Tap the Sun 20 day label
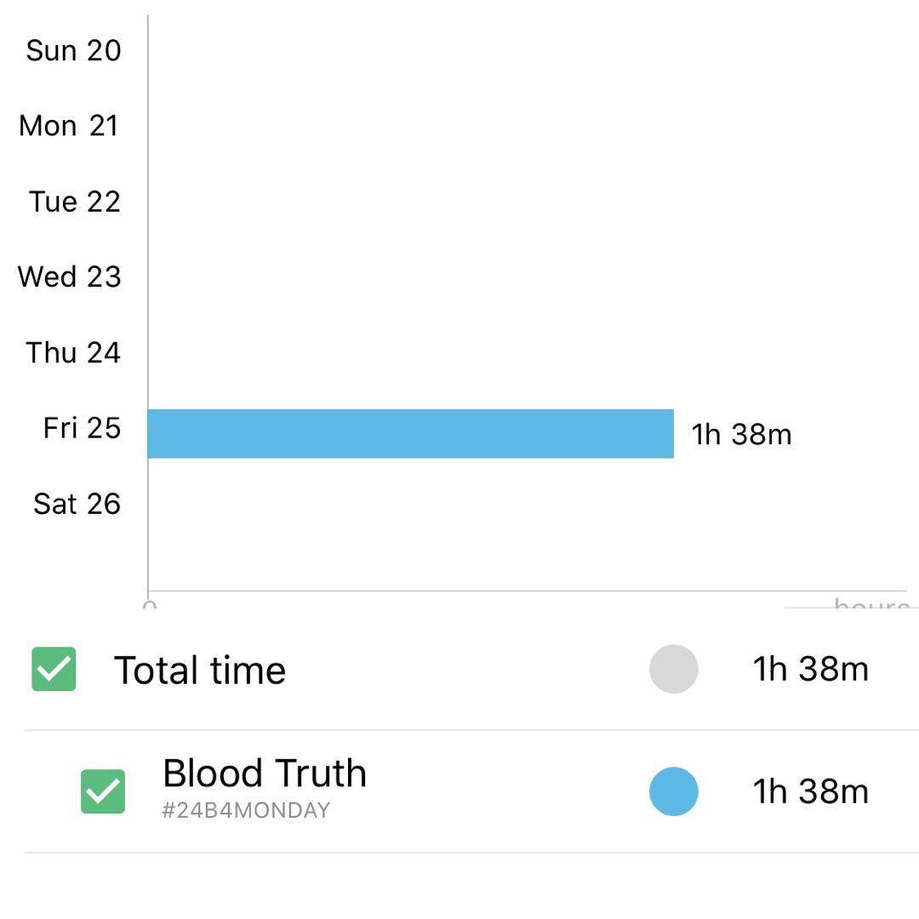The height and width of the screenshot is (919, 919). 73,50
